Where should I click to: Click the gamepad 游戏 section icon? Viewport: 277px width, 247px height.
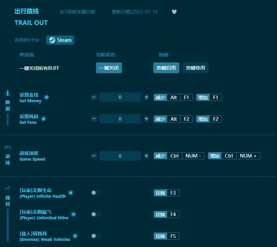tap(7, 146)
